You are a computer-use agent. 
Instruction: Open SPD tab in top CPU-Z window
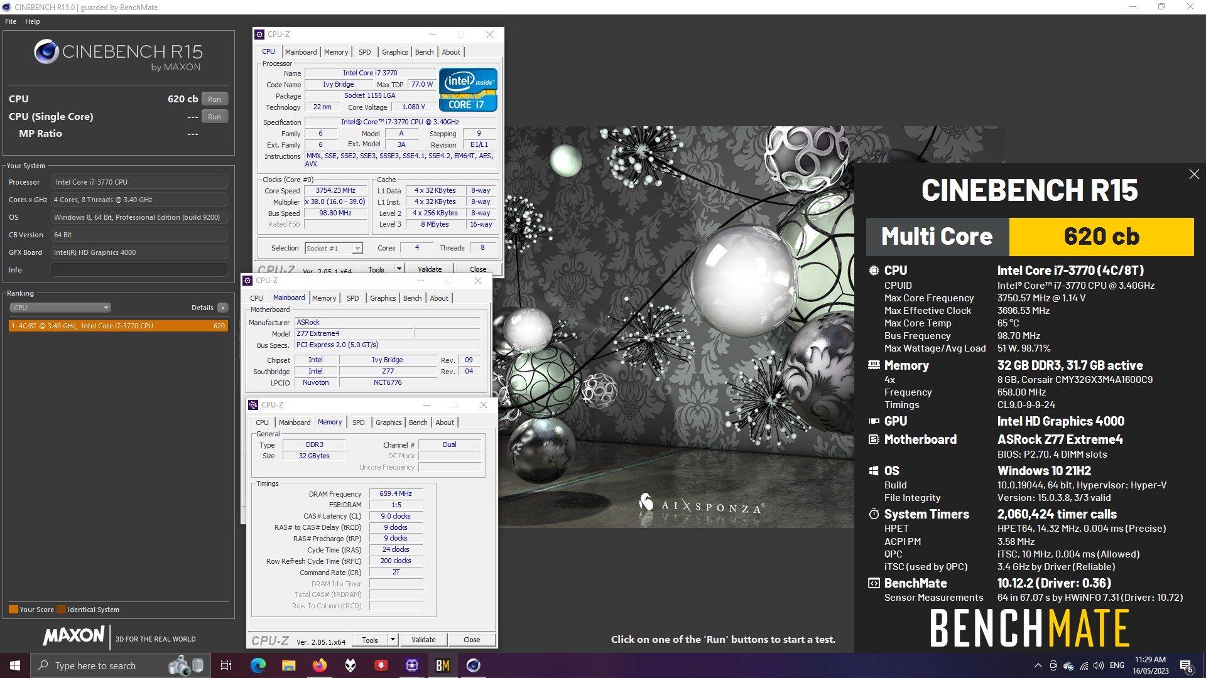point(365,52)
